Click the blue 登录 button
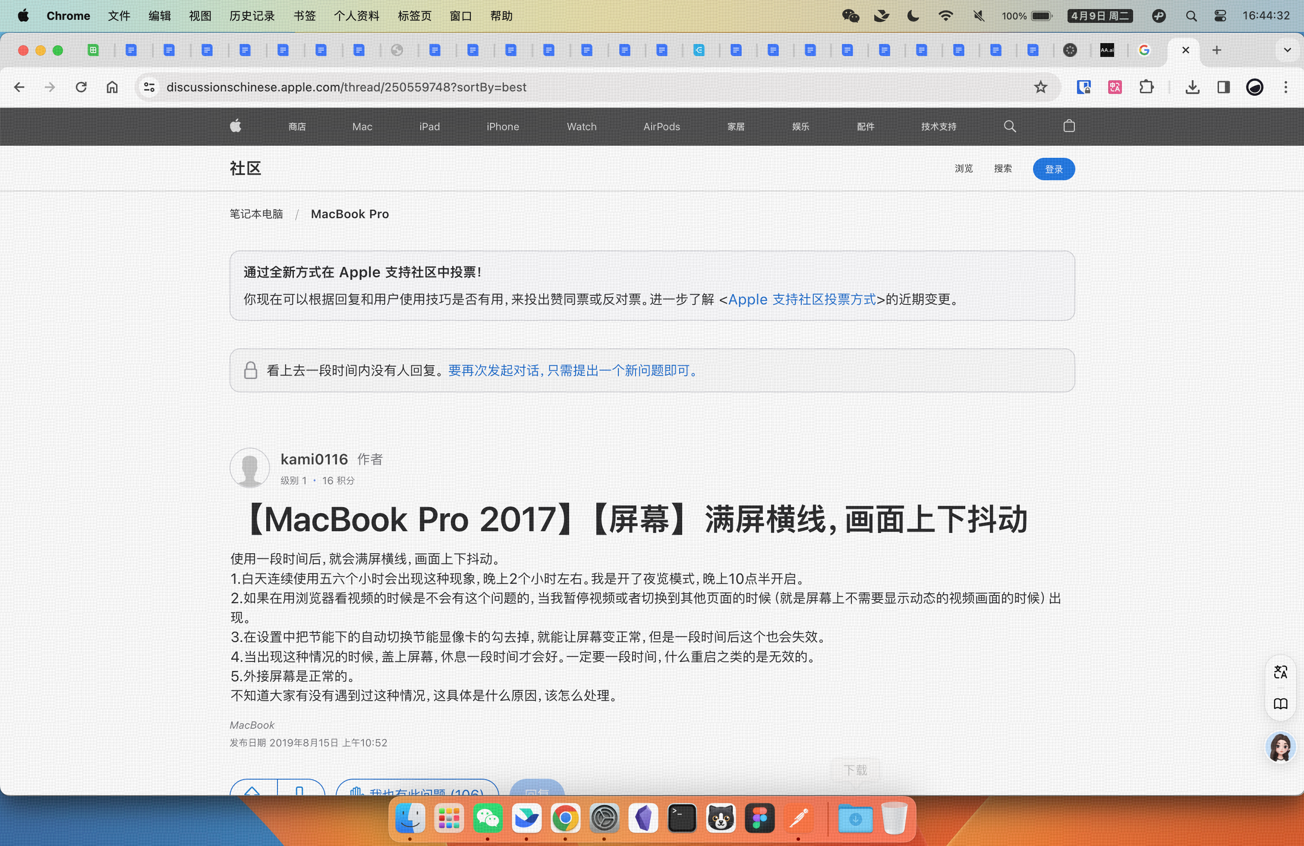The width and height of the screenshot is (1304, 846). tap(1053, 169)
